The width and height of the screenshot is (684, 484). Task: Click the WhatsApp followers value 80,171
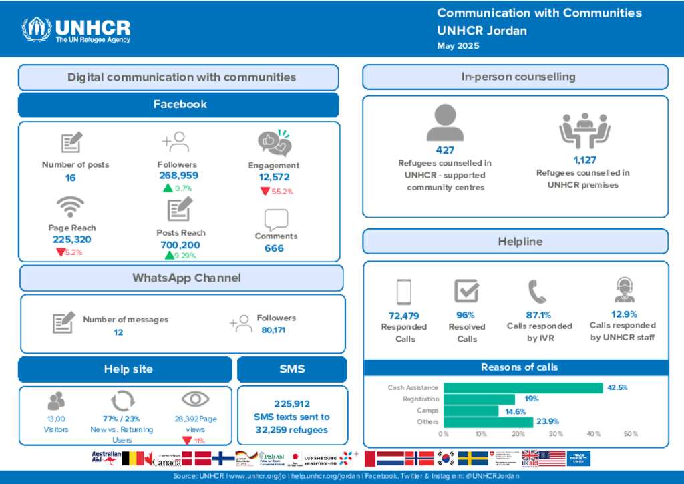(x=273, y=330)
